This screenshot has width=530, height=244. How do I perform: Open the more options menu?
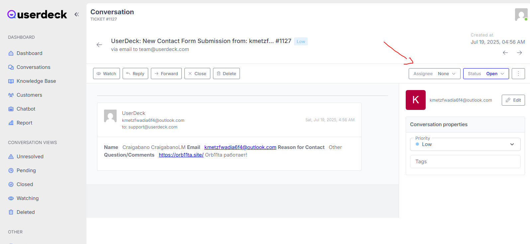coord(518,73)
